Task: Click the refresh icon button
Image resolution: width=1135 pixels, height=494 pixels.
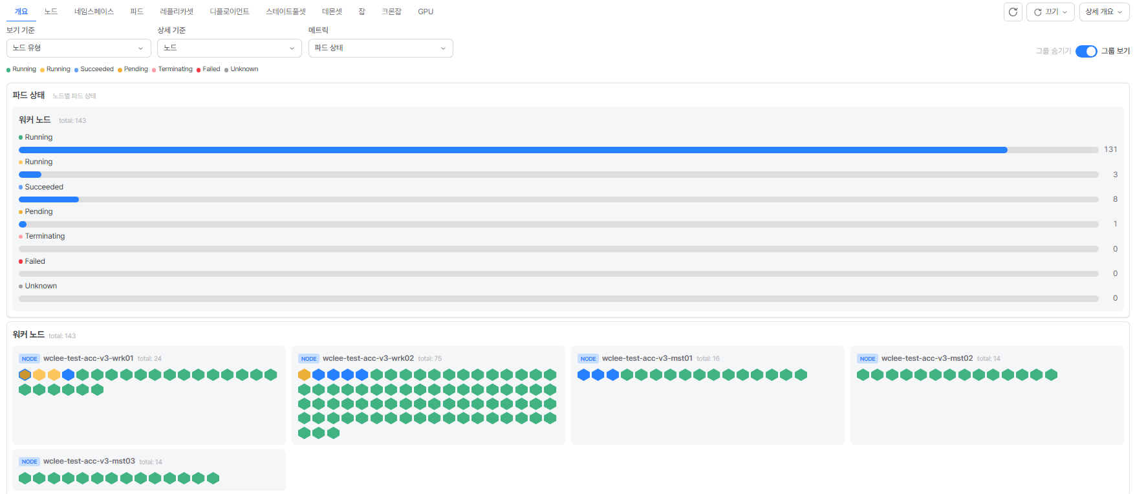Action: coord(1013,12)
